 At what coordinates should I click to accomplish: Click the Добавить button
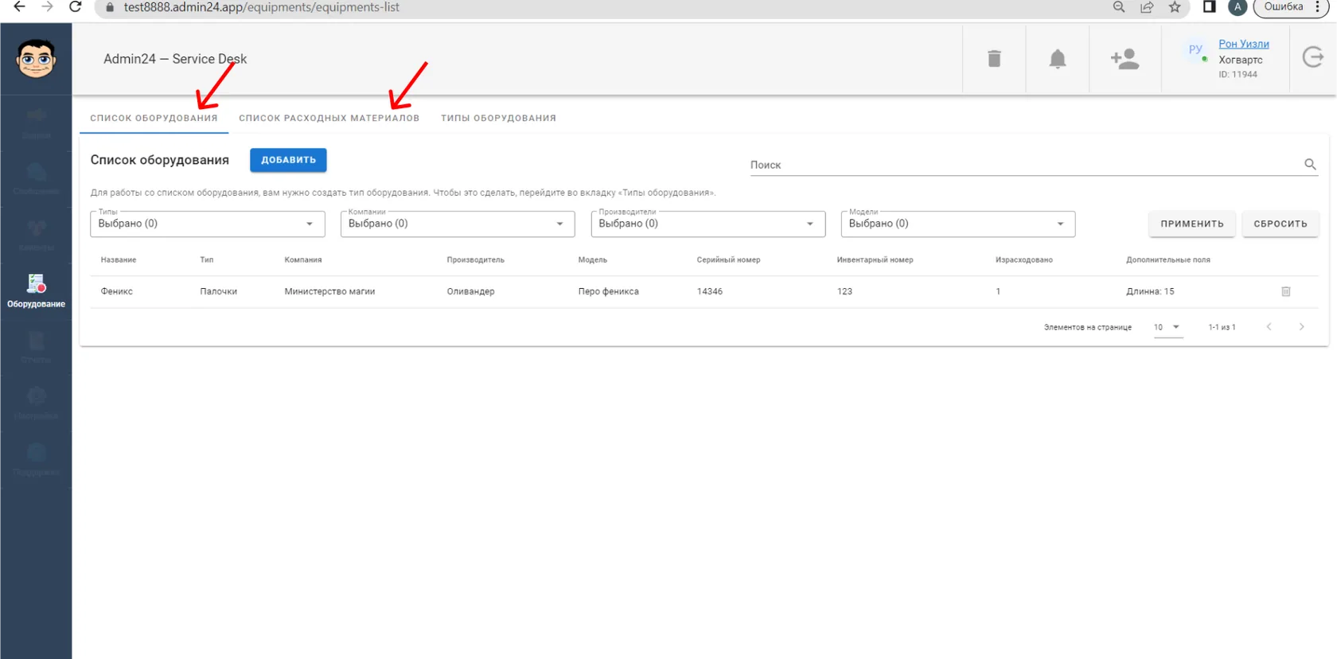[x=288, y=160]
